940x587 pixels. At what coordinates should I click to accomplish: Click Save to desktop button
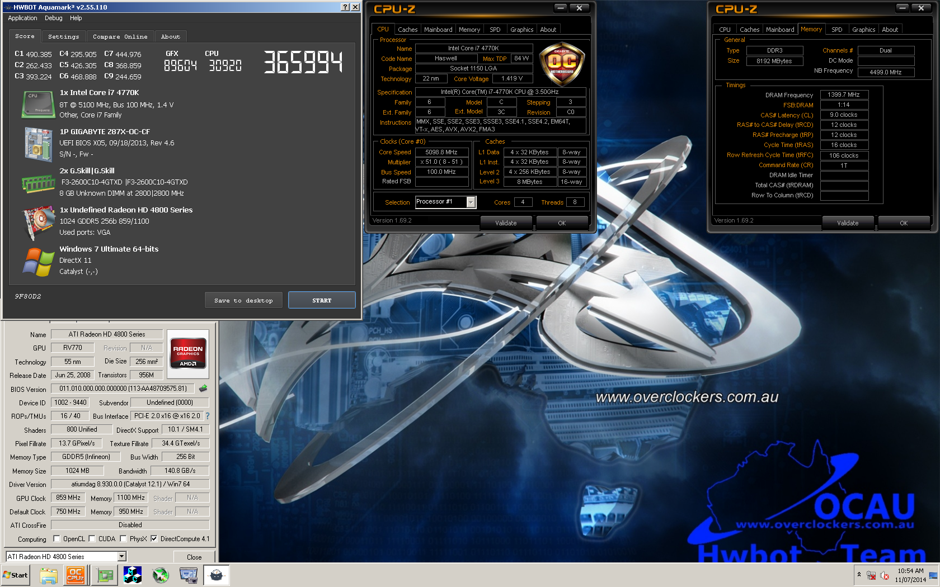[243, 300]
